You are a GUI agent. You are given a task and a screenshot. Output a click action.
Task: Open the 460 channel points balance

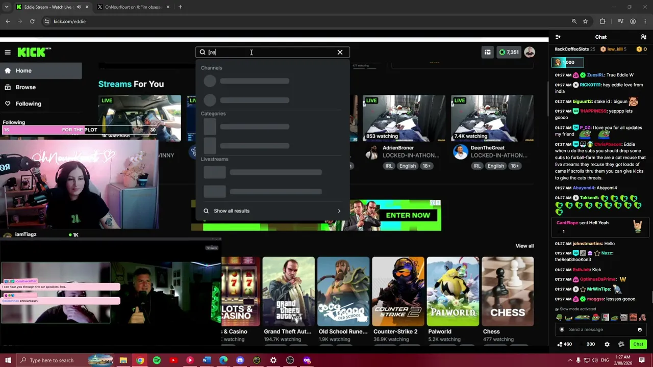point(564,345)
